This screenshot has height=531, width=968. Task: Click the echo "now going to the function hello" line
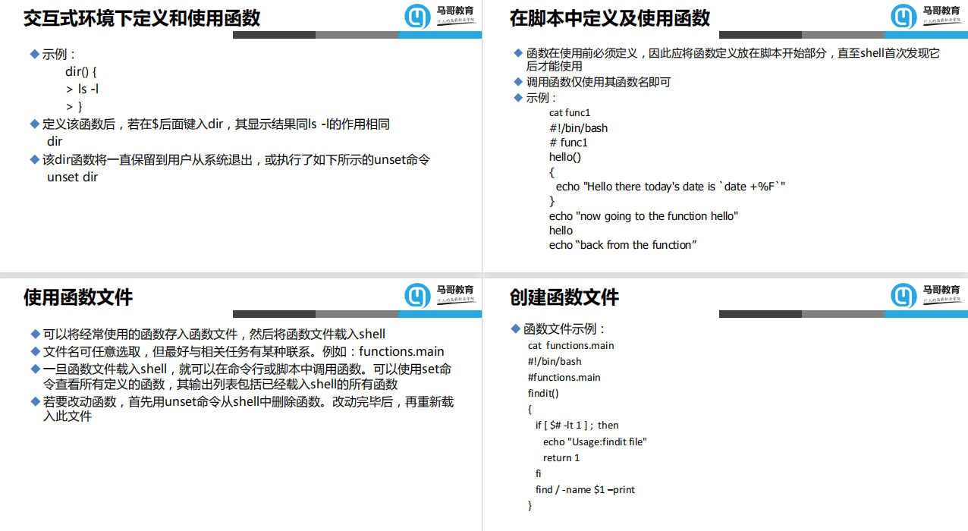pyautogui.click(x=644, y=216)
